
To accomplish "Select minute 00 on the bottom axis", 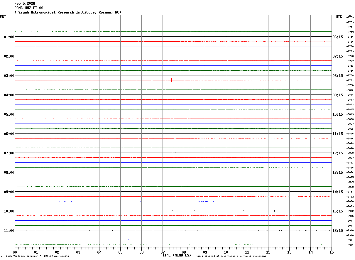I will coord(15,252).
